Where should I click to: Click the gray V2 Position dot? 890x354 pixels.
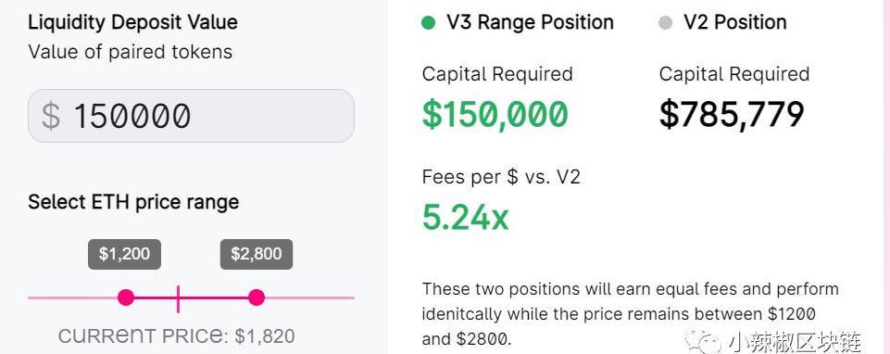pos(665,23)
